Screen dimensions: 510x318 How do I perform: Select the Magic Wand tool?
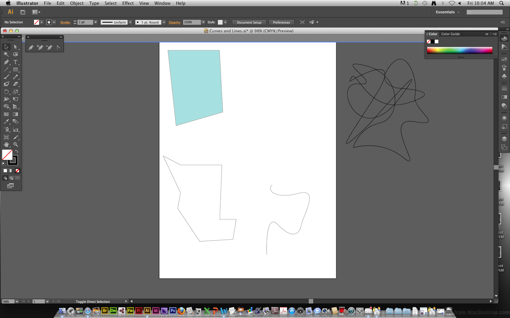(6, 54)
